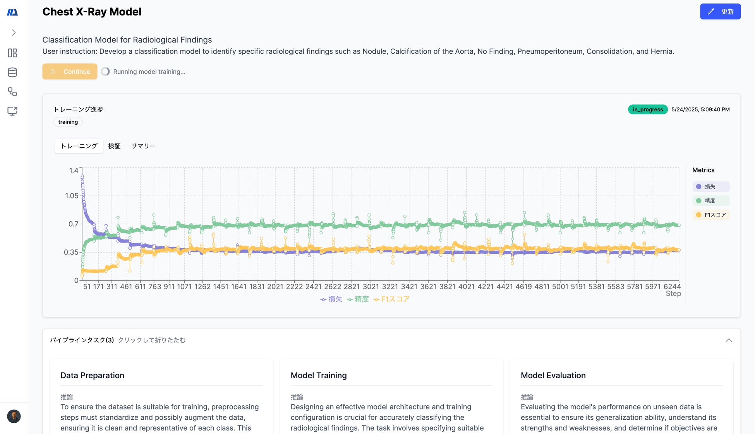Expand the sidebar with chevron arrow
755x434 pixels.
point(14,33)
